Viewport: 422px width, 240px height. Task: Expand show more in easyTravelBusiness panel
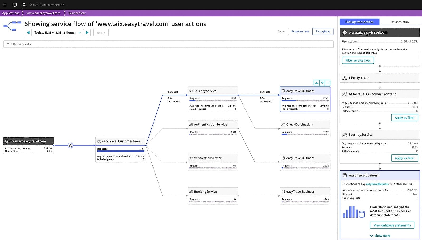[380, 236]
